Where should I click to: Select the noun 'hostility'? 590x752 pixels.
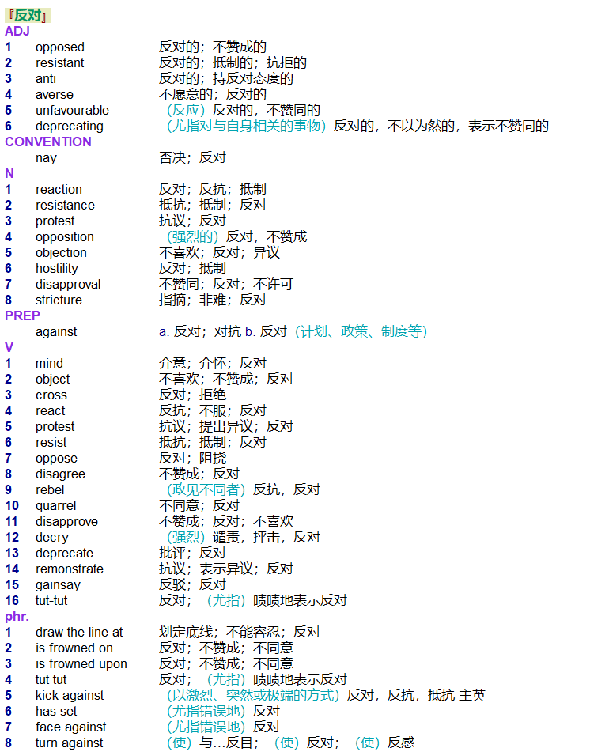[x=57, y=269]
